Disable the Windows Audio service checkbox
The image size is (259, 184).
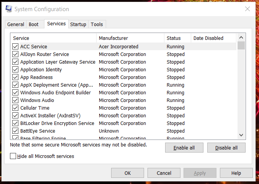(15, 100)
